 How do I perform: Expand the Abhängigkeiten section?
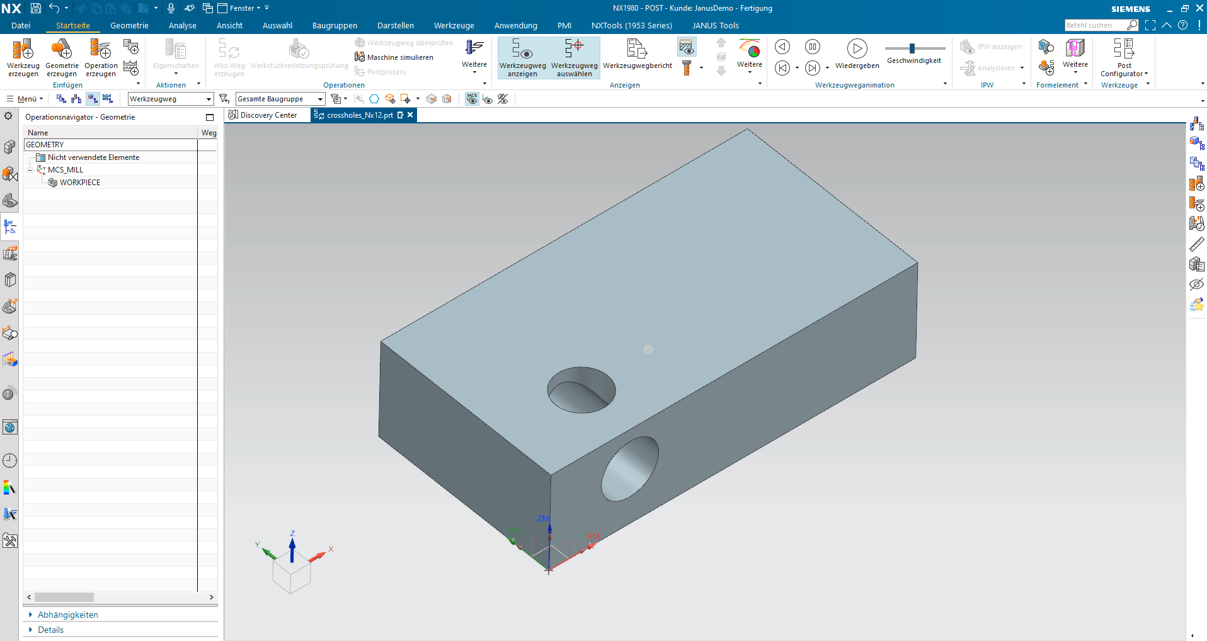(x=68, y=615)
